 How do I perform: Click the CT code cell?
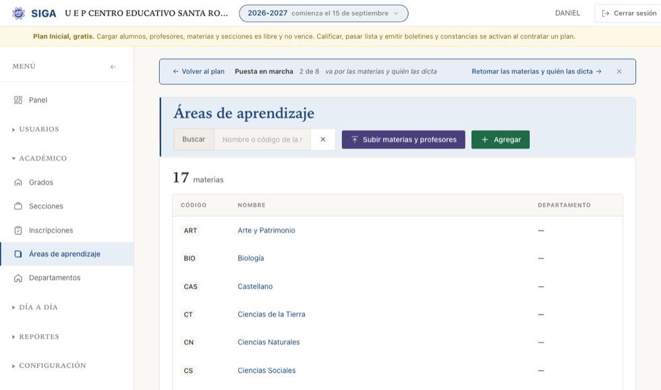point(188,314)
